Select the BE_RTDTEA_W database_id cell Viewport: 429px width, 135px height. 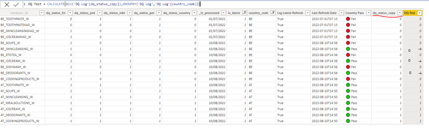click(22, 55)
